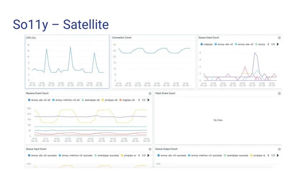Advance Queue Output Count legend to next page
This screenshot has width=303, height=170.
pyautogui.click(x=278, y=155)
